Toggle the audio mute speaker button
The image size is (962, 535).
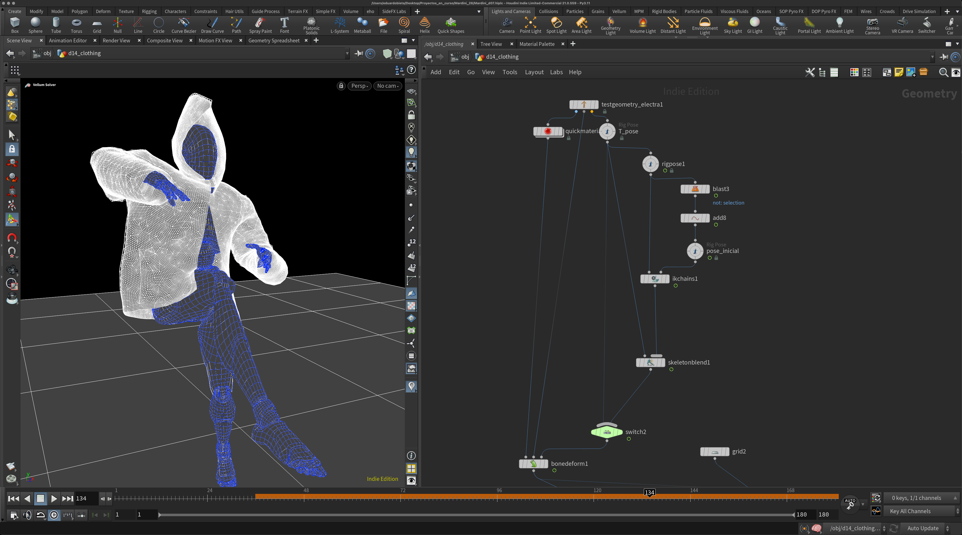(27, 515)
